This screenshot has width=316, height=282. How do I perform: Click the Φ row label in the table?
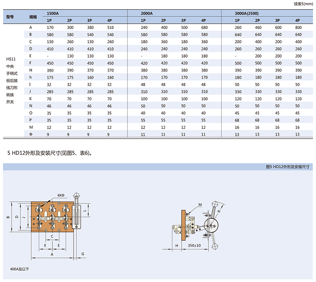(31, 135)
